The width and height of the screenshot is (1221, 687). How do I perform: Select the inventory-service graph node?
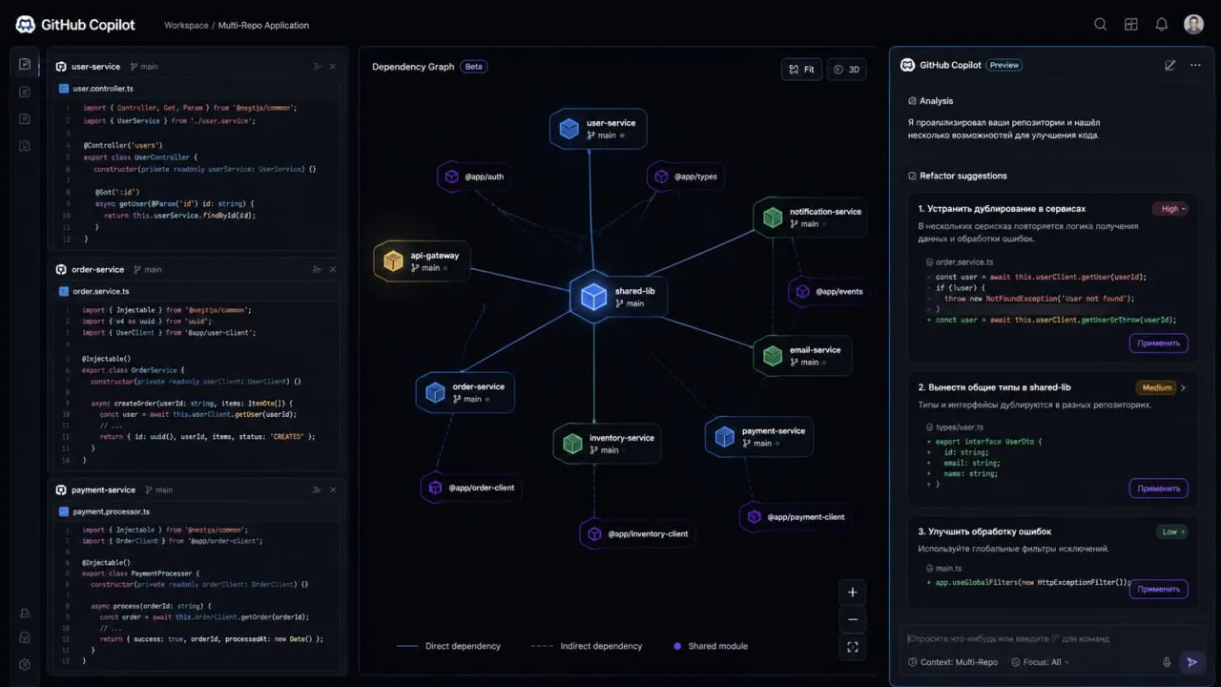[608, 444]
